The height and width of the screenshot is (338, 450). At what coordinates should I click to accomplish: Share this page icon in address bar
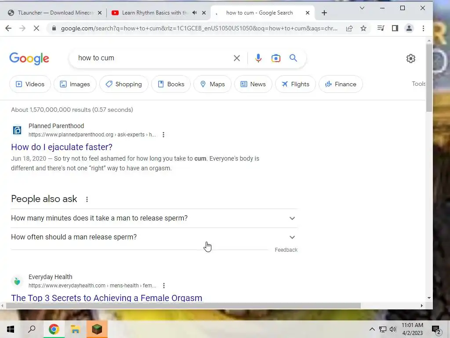(x=349, y=28)
